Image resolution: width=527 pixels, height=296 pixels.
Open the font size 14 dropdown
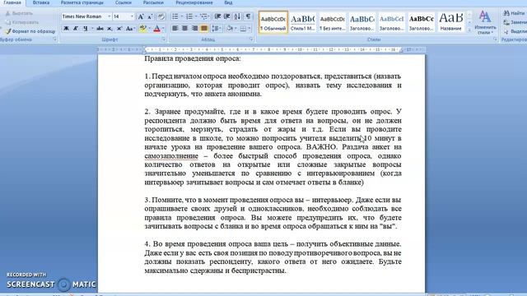132,16
